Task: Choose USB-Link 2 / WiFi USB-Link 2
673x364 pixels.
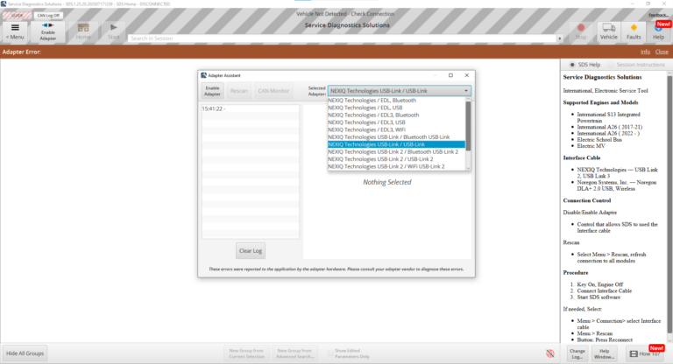Action: tap(396, 166)
